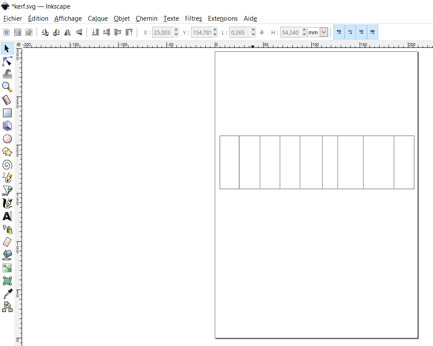This screenshot has height=346, width=433.
Task: Open the Fichier menu
Action: pos(13,19)
